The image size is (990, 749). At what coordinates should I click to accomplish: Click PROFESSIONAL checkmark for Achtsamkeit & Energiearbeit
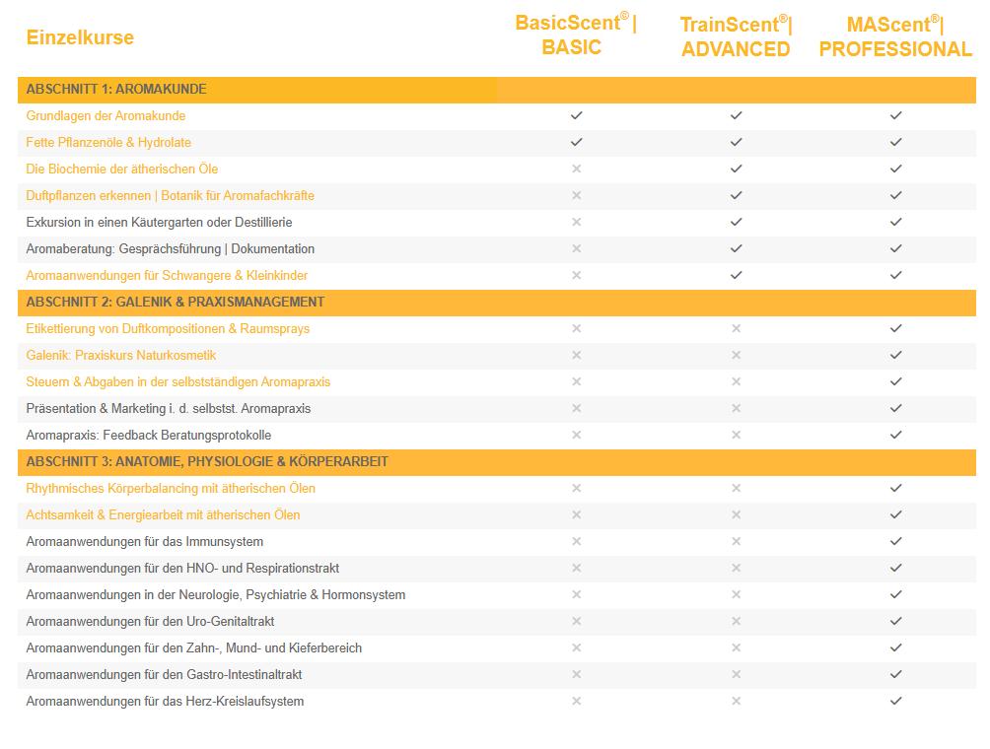click(895, 514)
